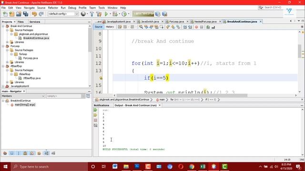This screenshot has width=305, height=171.
Task: Click the Projects panel vertical scrollbar
Action: click(x=90, y=40)
